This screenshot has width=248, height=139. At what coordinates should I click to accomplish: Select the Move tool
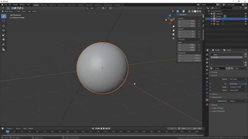pos(3,26)
